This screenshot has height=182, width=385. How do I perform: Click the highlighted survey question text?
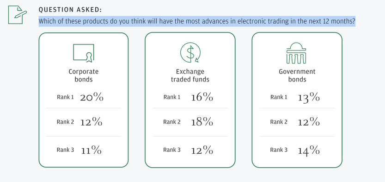point(197,21)
